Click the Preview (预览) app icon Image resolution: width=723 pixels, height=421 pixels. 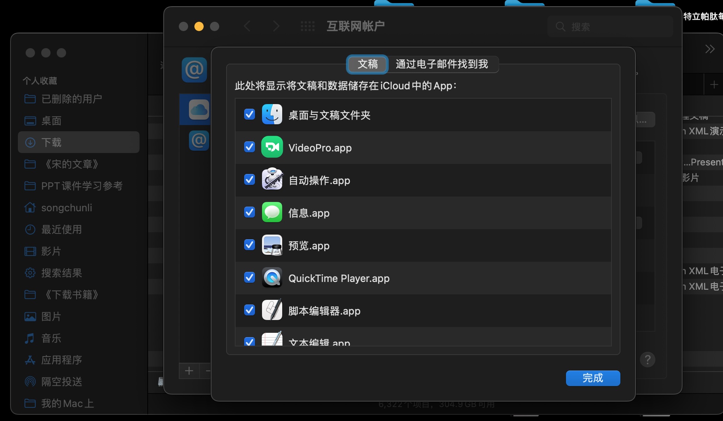[272, 245]
